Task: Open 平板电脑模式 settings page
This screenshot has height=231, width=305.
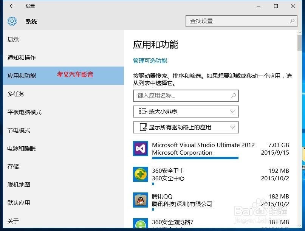Action: (x=63, y=112)
